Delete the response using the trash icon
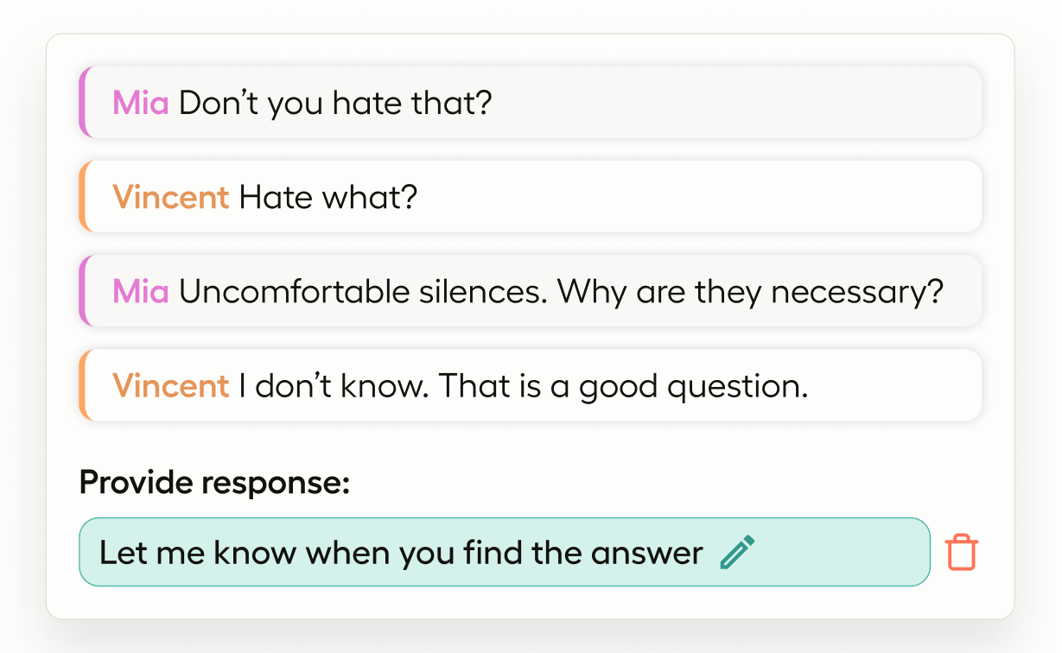 tap(961, 553)
